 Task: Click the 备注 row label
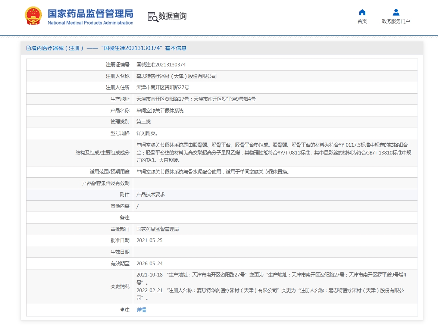(x=125, y=218)
